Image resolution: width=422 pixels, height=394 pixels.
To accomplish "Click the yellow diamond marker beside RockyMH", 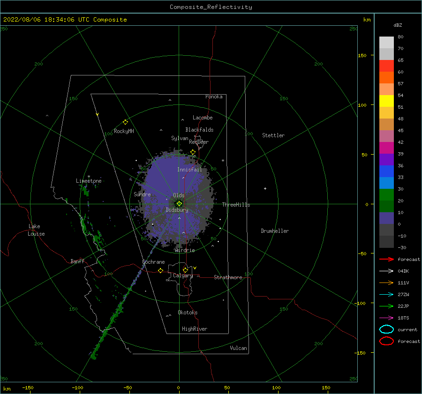I will point(125,122).
